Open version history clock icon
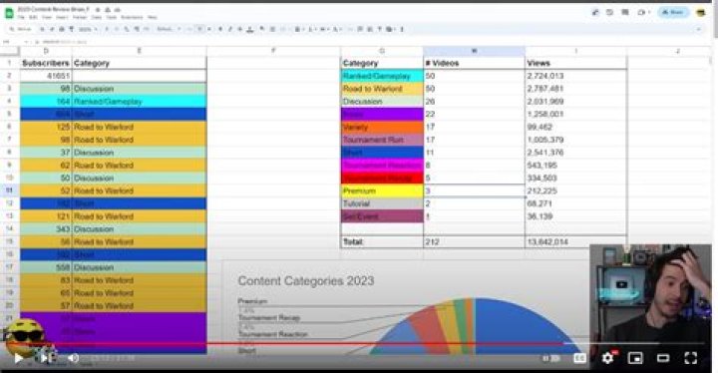Image resolution: width=718 pixels, height=373 pixels. click(x=609, y=12)
